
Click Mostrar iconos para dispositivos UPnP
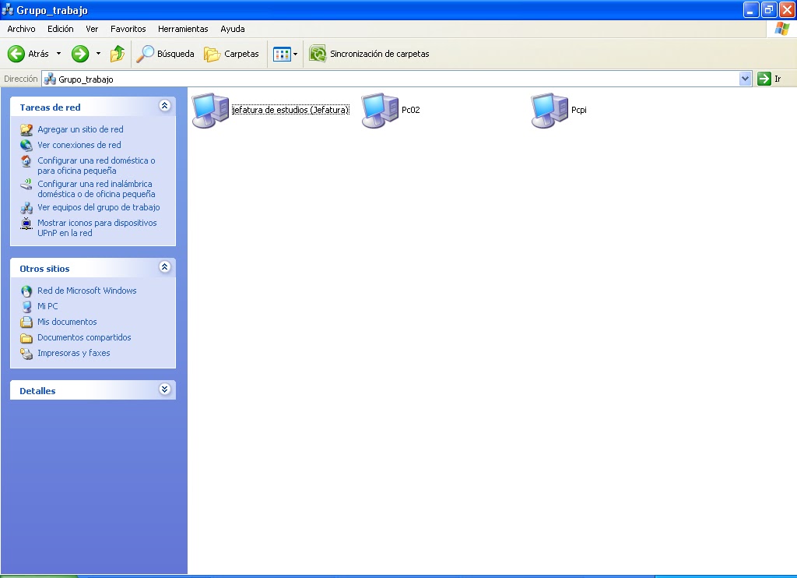97,228
